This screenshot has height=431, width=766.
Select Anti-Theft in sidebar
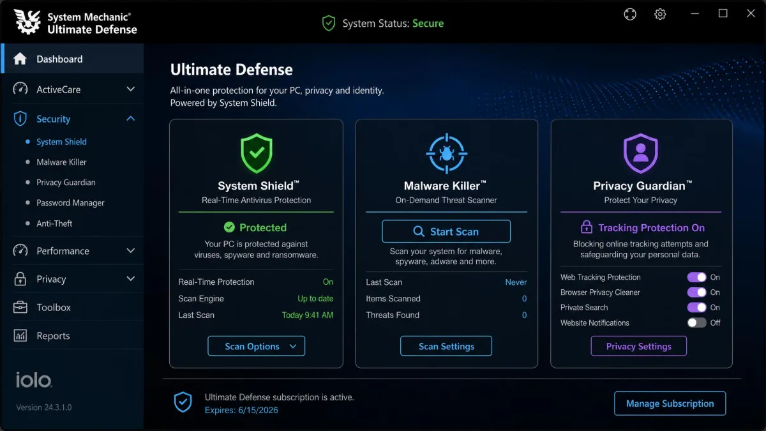click(x=54, y=223)
